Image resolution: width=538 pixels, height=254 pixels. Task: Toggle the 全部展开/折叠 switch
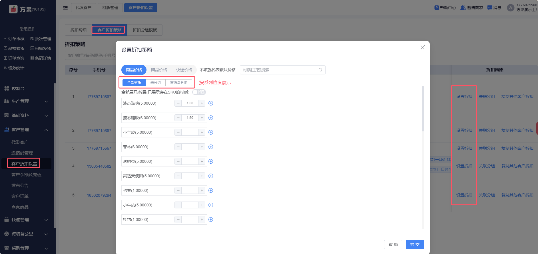click(x=199, y=92)
